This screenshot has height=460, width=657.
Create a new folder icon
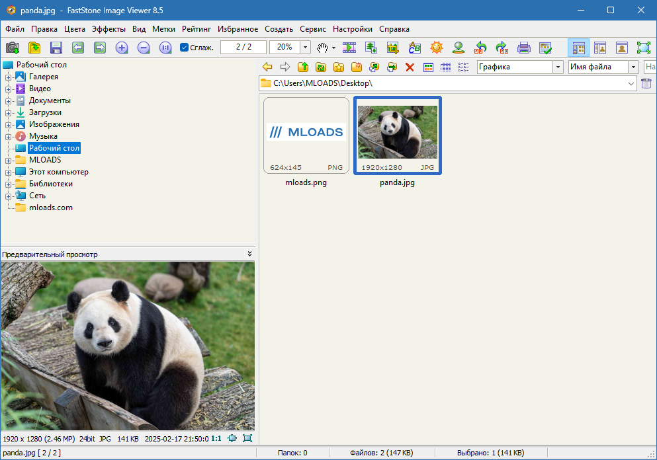coord(357,67)
